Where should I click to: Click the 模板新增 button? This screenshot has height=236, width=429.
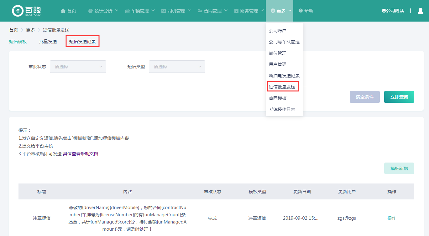click(399, 168)
